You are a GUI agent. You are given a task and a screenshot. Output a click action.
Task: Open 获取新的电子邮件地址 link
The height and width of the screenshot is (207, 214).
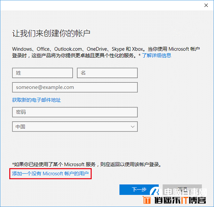(x=36, y=100)
